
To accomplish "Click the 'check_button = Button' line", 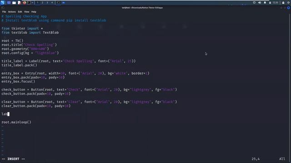I will (x=89, y=90).
